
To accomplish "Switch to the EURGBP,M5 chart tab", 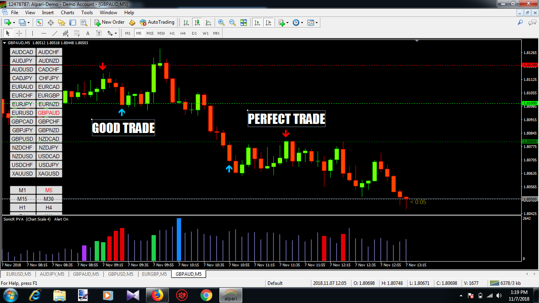I will (x=154, y=274).
